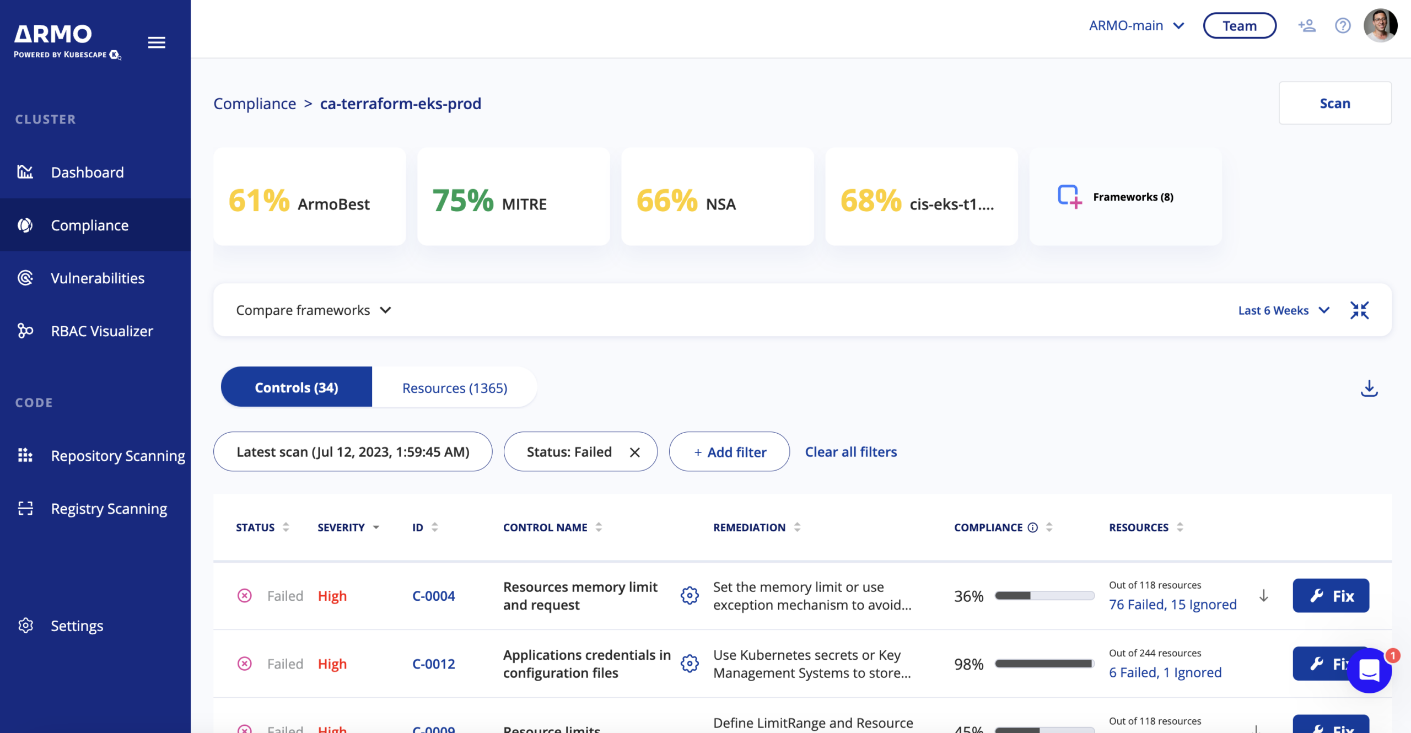Expand the Compare frameworks dropdown
The width and height of the screenshot is (1411, 733).
[x=314, y=310]
